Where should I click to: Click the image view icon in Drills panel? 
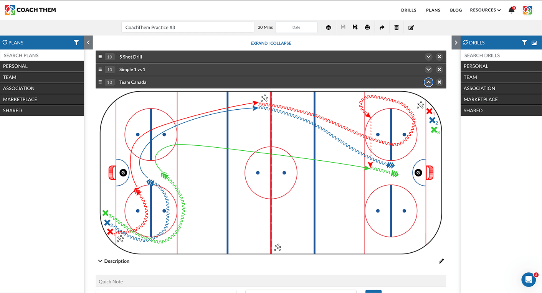534,43
